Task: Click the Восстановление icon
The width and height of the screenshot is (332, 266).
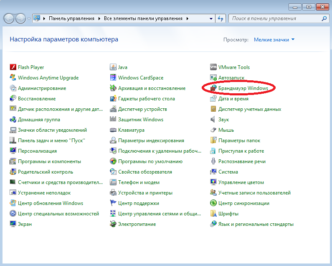Action: pyautogui.click(x=13, y=99)
